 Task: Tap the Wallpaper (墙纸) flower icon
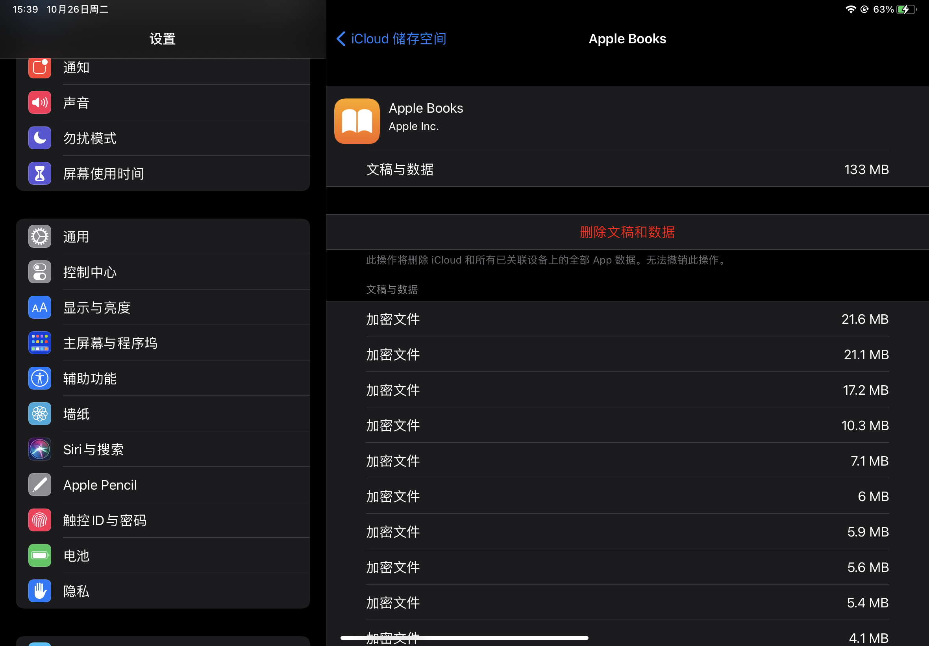pos(40,414)
